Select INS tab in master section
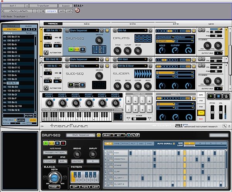232x192 pixels. click(x=201, y=113)
